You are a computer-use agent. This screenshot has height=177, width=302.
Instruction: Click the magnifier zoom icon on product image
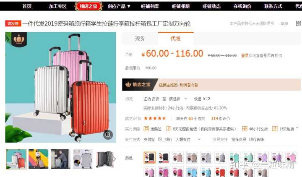[x=108, y=135]
